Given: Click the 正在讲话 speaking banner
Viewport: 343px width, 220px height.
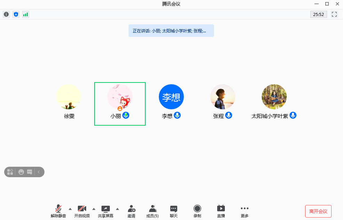Looking at the screenshot, I should (171, 31).
